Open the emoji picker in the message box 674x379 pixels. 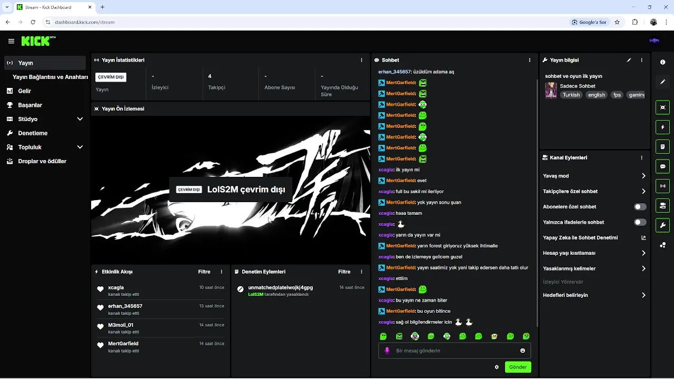[522, 351]
